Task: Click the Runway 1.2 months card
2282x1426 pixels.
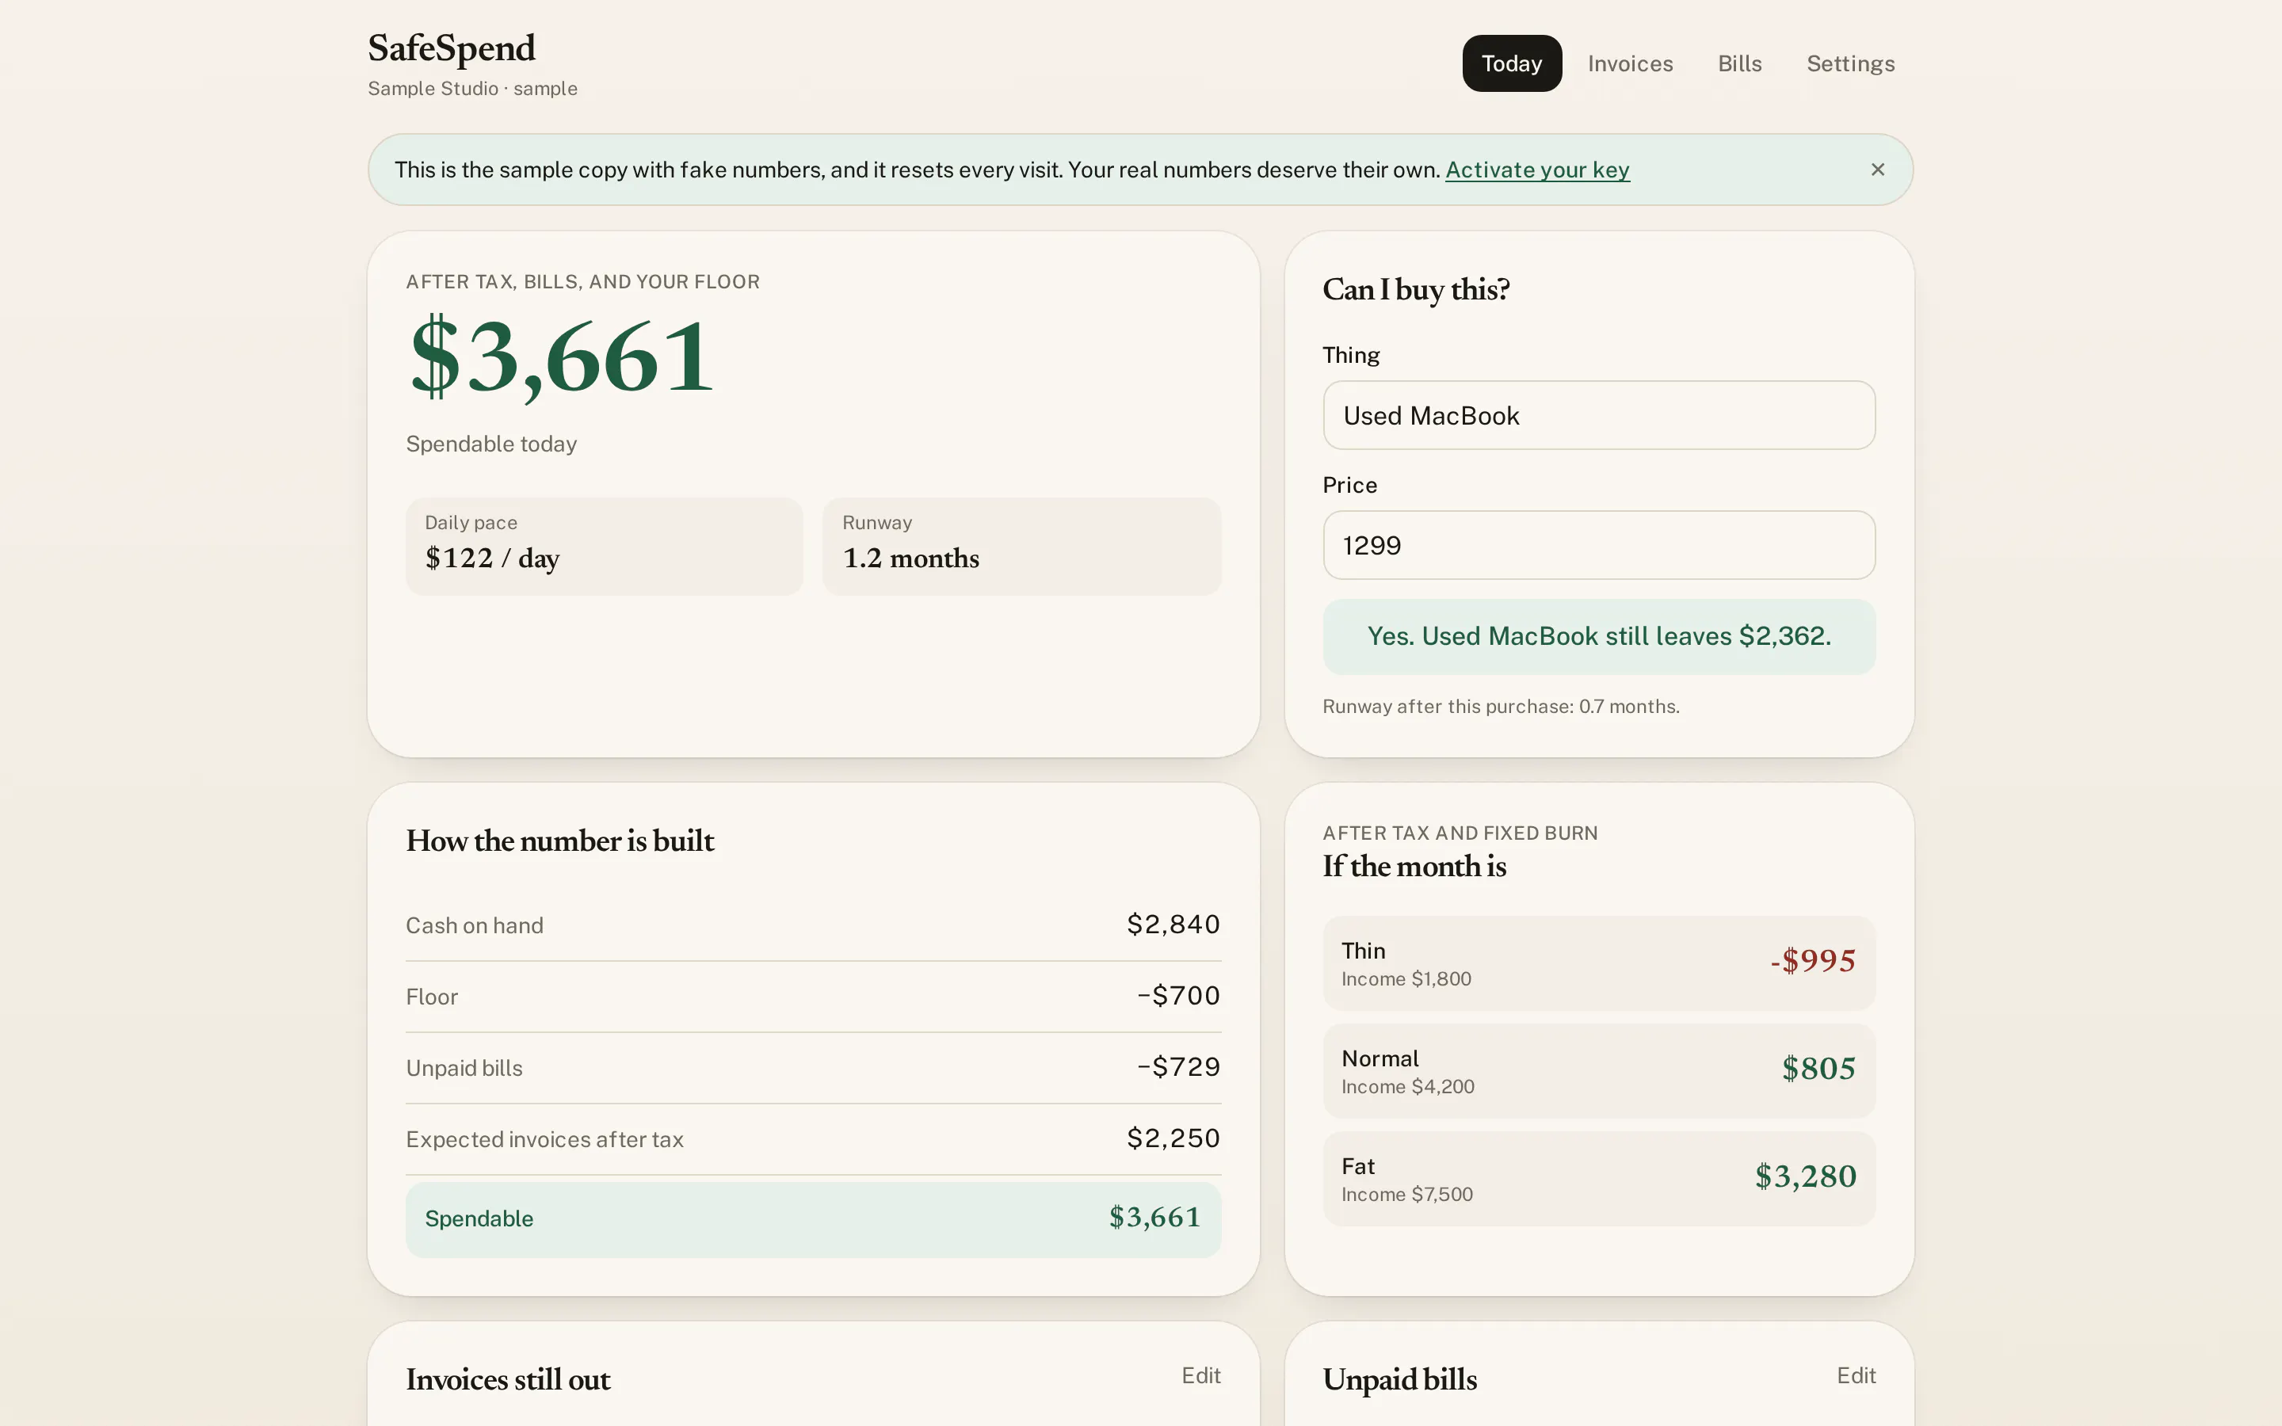Action: point(1021,546)
